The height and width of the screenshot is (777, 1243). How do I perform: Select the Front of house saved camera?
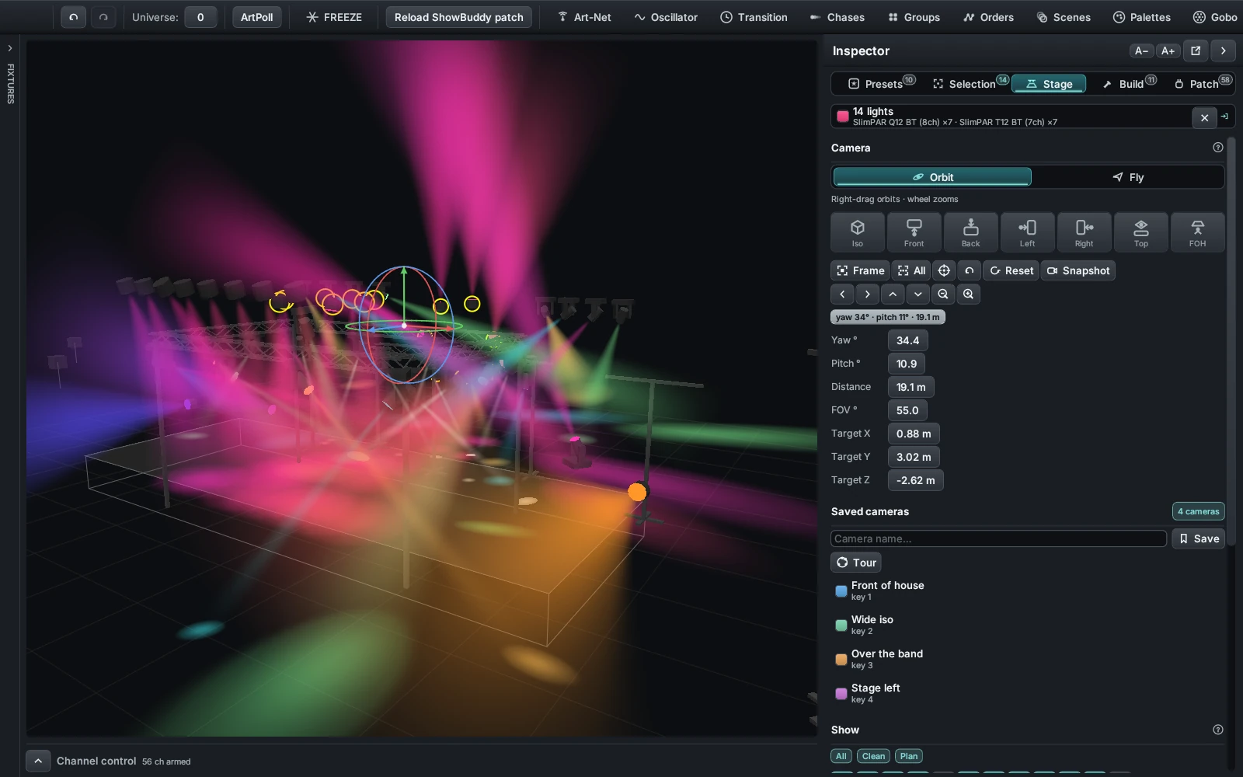coord(1025,591)
